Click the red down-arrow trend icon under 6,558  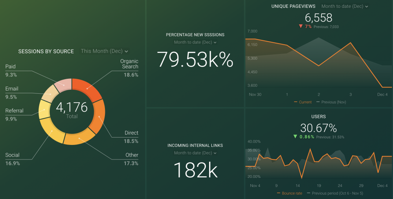[301, 27]
